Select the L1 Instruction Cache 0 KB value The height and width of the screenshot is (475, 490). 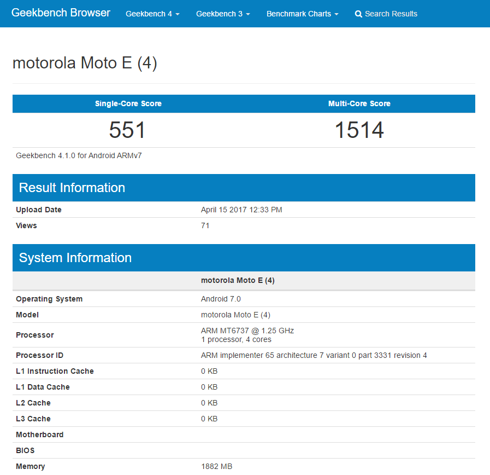click(x=209, y=372)
